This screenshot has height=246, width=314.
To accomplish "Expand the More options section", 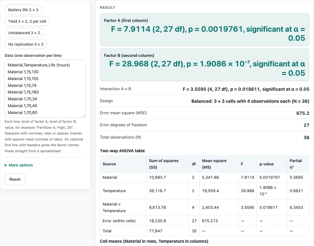I will click(x=19, y=165).
